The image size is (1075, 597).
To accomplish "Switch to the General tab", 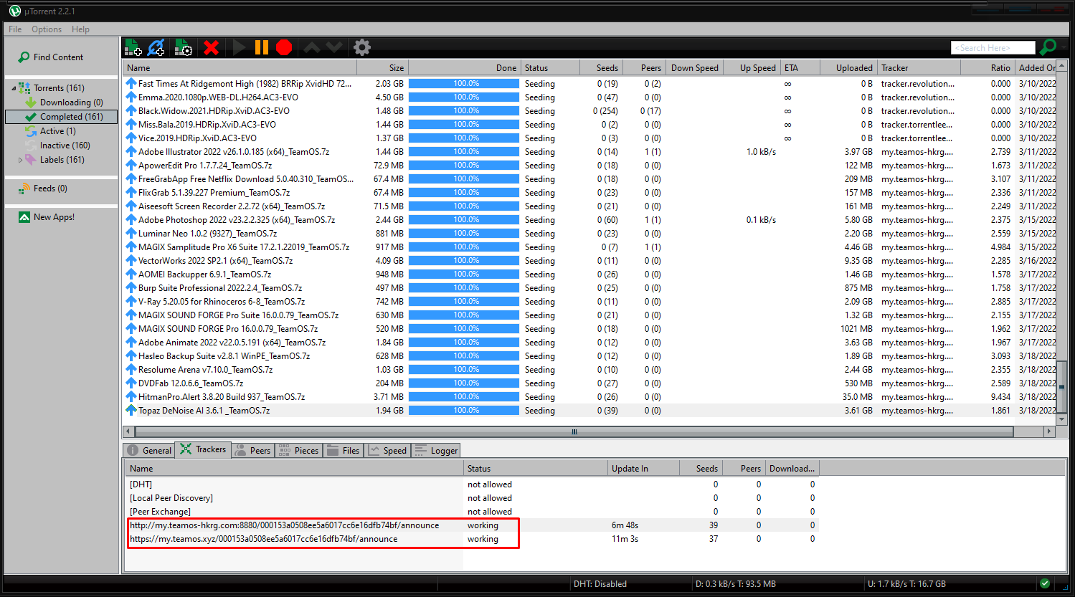I will [149, 451].
